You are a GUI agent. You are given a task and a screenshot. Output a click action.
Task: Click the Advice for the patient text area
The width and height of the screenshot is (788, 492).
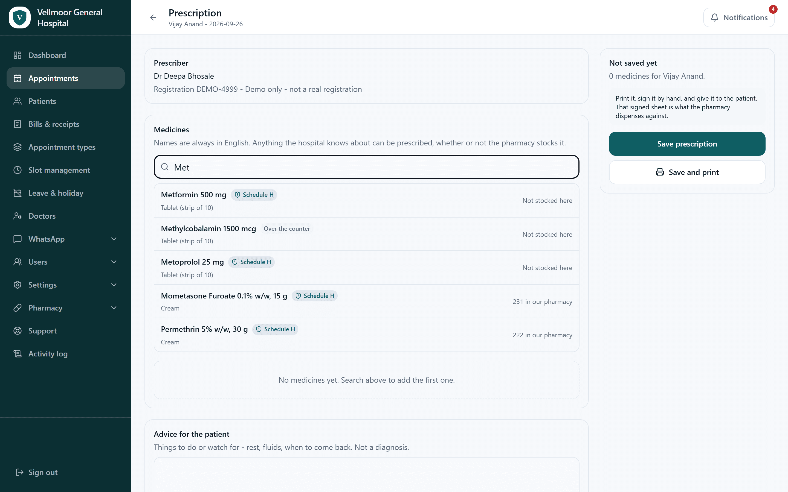point(366,475)
